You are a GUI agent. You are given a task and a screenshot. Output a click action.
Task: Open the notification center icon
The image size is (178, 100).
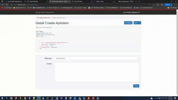click(175, 98)
